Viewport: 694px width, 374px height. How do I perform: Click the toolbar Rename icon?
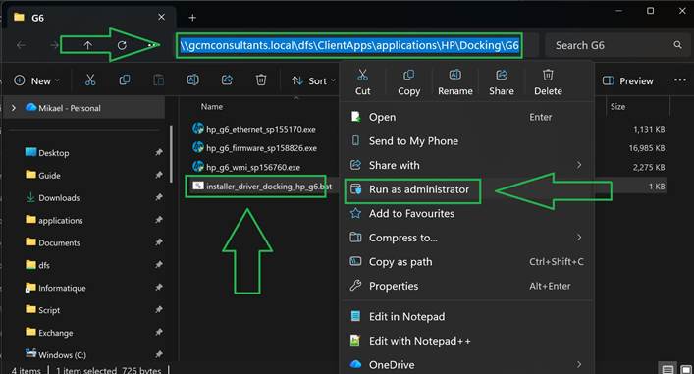coord(192,80)
